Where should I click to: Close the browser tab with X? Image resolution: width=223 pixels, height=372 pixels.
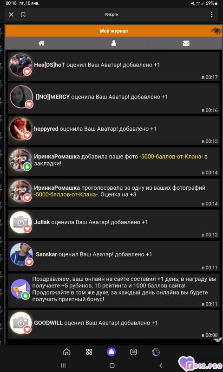(x=11, y=15)
